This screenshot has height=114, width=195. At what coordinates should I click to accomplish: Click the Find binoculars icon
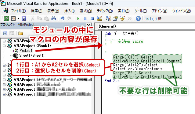click(53, 19)
